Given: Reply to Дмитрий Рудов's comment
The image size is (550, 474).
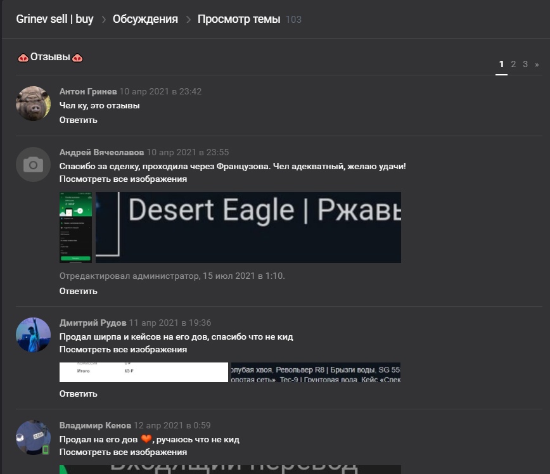Looking at the screenshot, I should [x=78, y=394].
